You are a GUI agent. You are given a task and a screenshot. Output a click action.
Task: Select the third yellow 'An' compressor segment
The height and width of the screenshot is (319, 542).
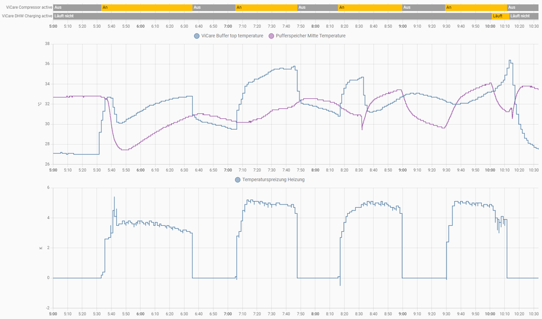369,8
